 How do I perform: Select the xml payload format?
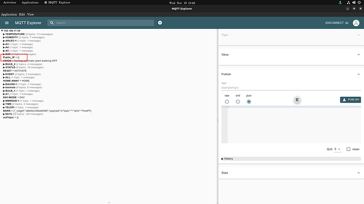coord(238,101)
